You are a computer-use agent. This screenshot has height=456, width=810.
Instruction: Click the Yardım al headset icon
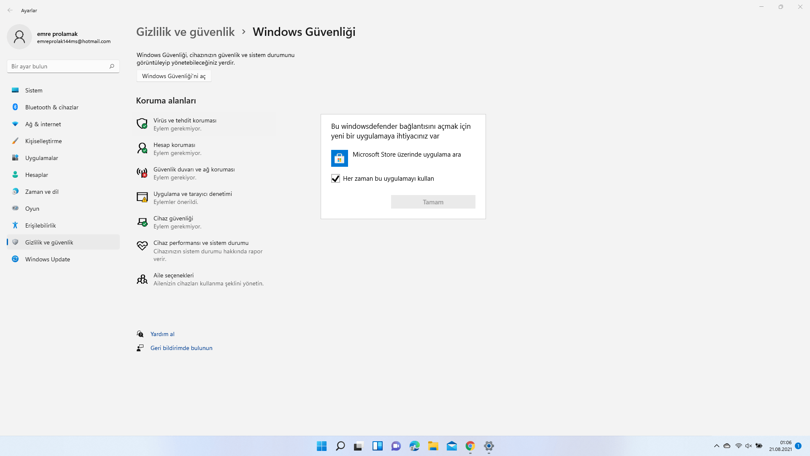click(140, 334)
